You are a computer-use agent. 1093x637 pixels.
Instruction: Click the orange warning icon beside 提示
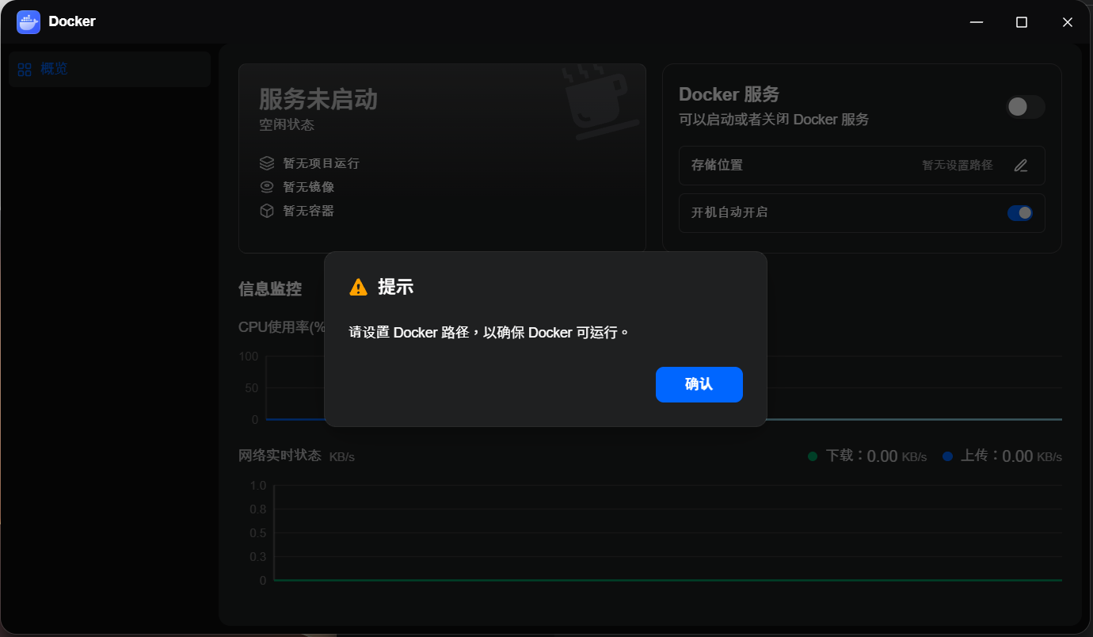pyautogui.click(x=358, y=287)
